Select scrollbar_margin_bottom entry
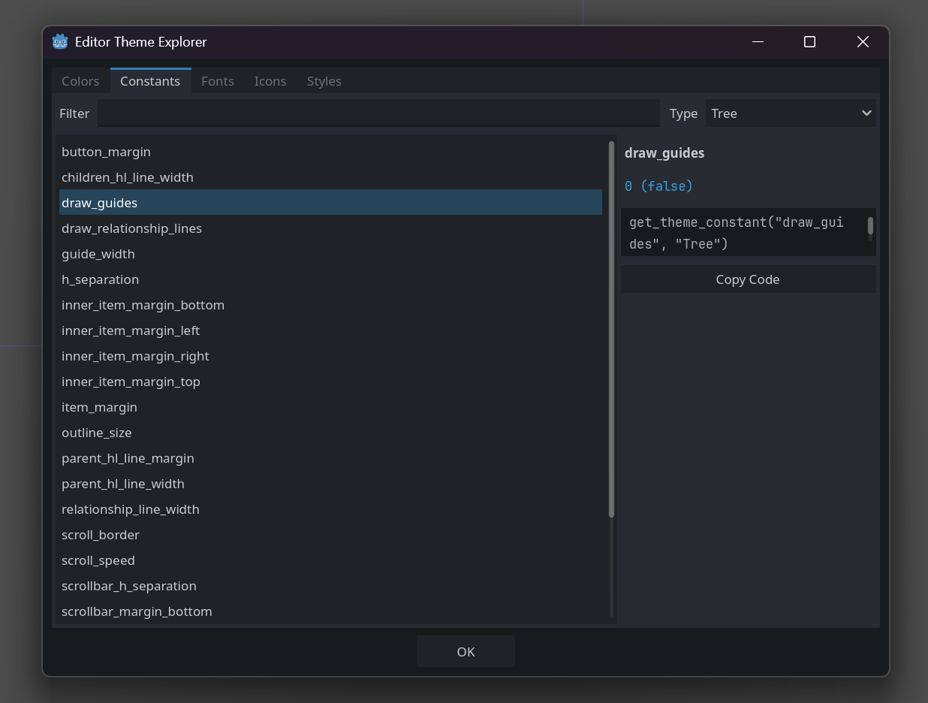 tap(330, 611)
